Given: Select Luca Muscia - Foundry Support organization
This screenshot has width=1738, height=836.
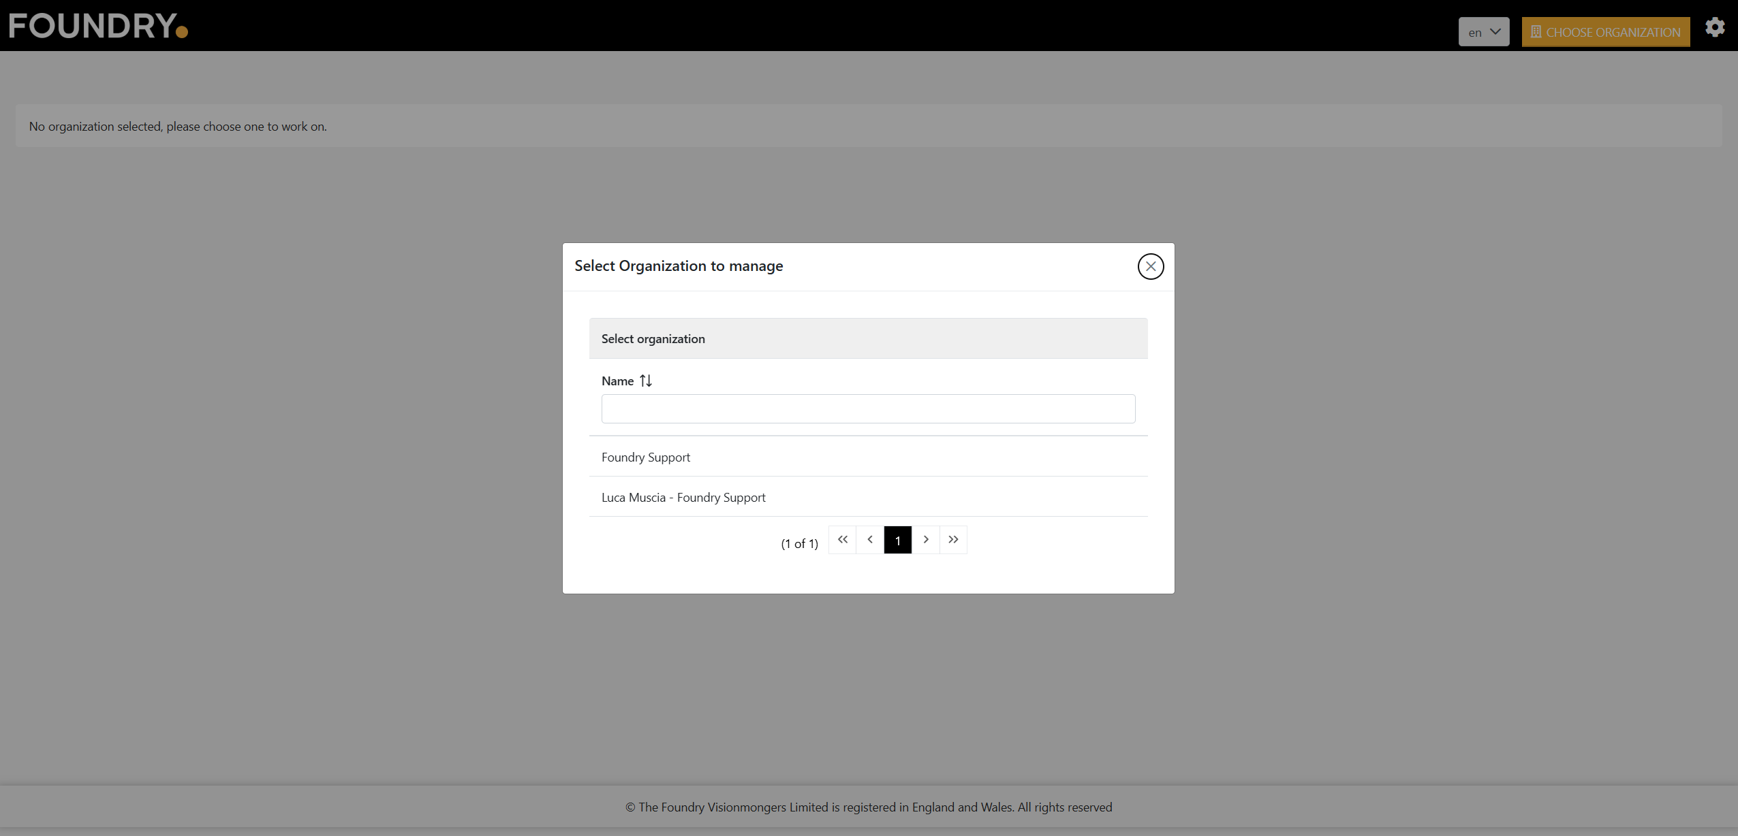Looking at the screenshot, I should 868,497.
